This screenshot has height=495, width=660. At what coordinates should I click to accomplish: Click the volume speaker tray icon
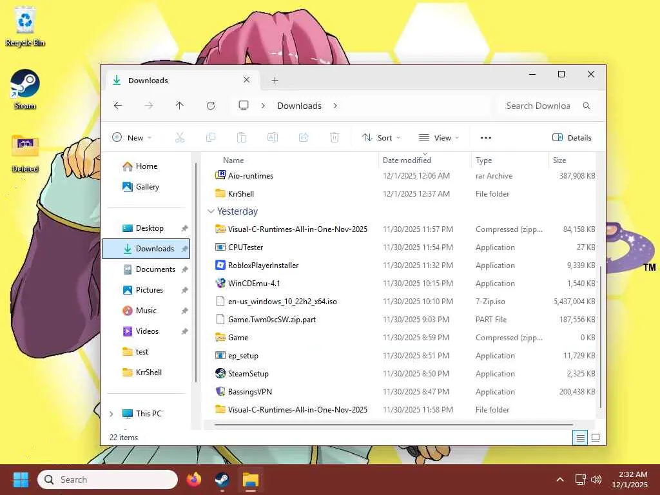click(596, 480)
